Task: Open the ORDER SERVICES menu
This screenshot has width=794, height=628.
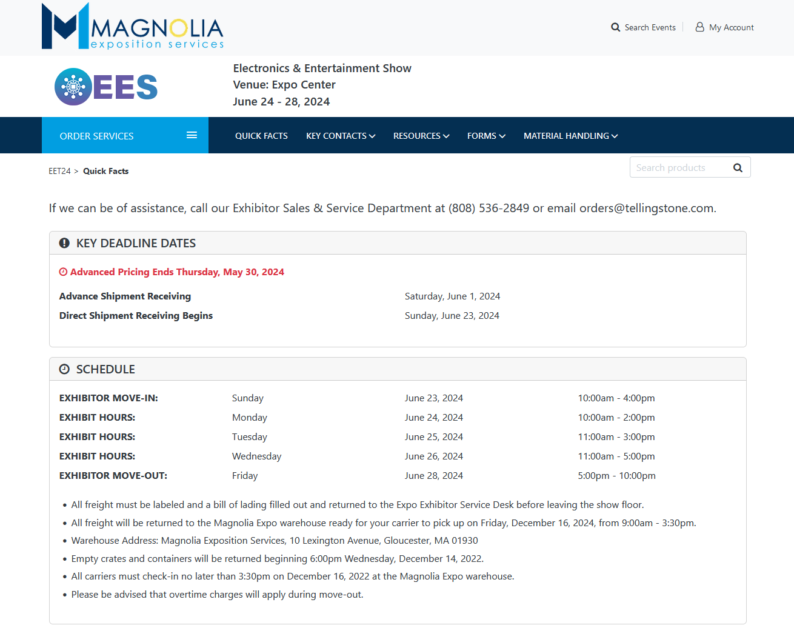Action: (x=96, y=135)
